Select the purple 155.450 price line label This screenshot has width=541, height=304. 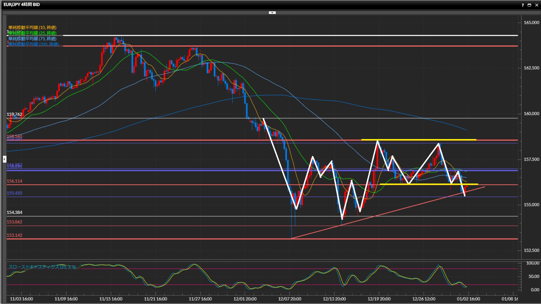[14, 193]
